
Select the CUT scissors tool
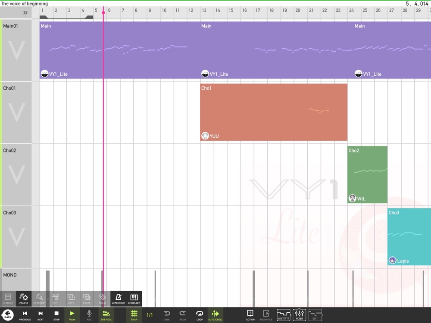pyautogui.click(x=55, y=298)
